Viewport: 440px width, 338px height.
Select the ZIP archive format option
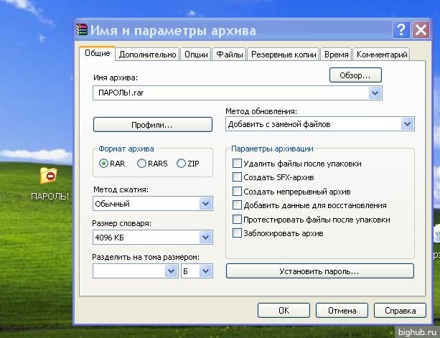[181, 164]
